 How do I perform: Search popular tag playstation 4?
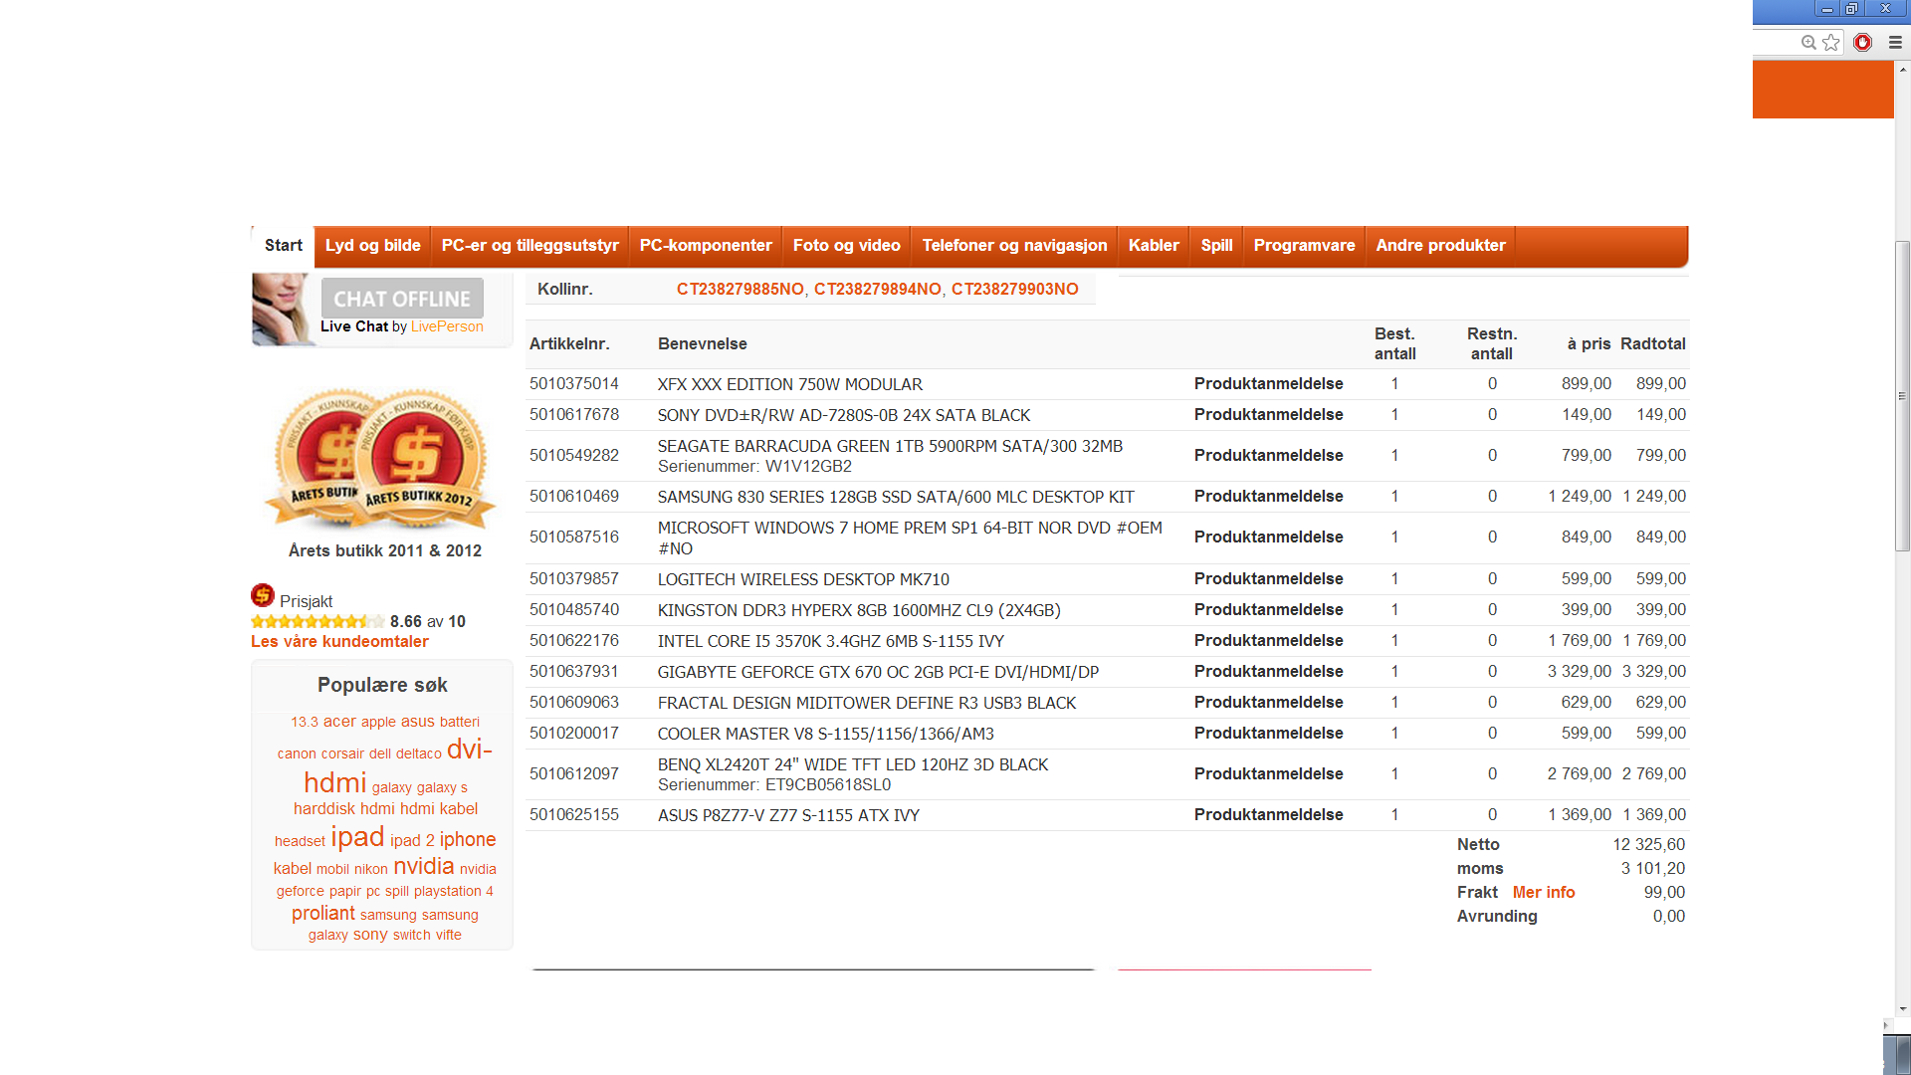[x=454, y=892]
